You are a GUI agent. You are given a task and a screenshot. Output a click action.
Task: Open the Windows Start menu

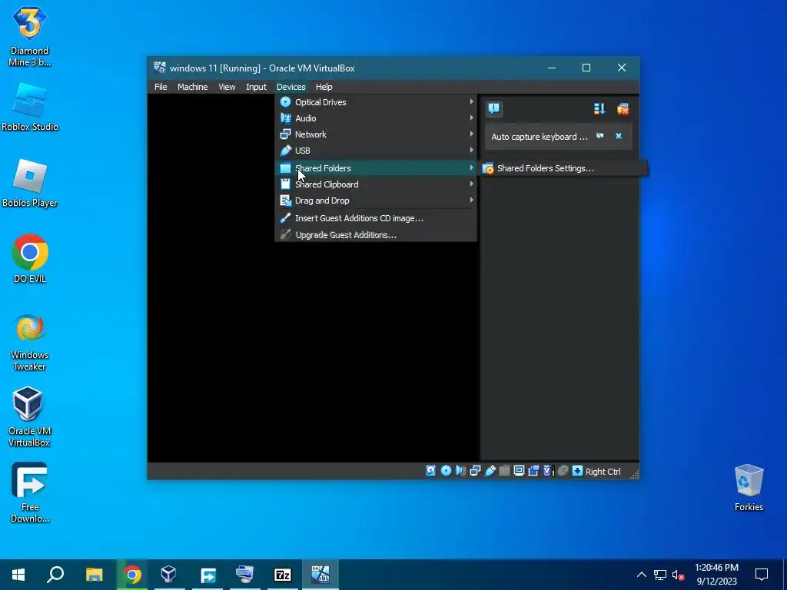point(18,575)
